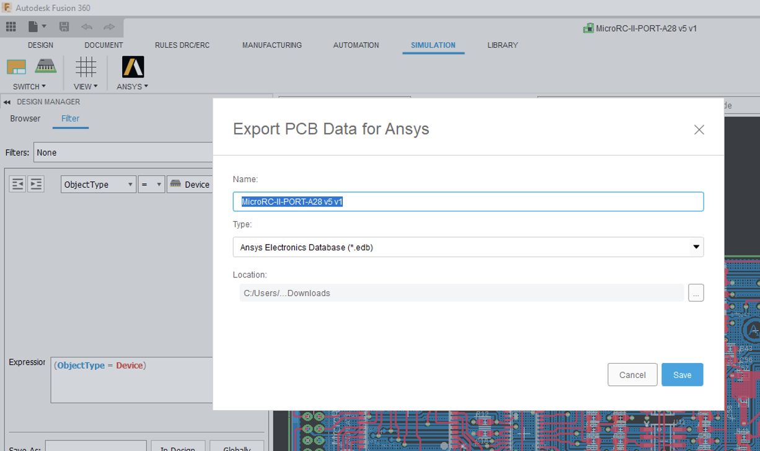Switch to the DOCUMENT tab

[x=104, y=45]
